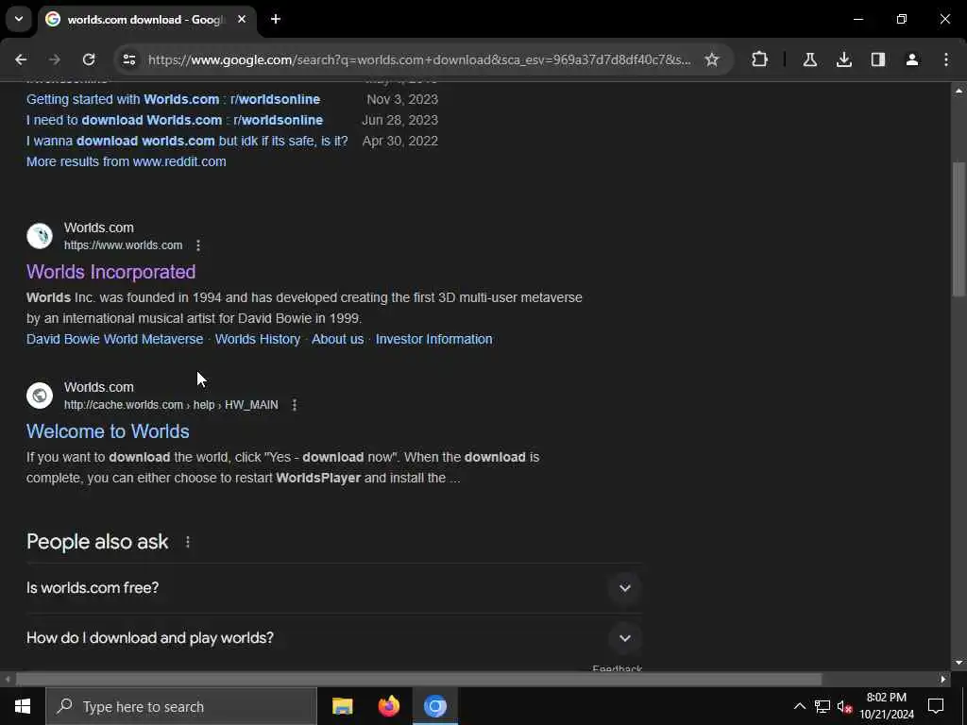The height and width of the screenshot is (725, 967).
Task: Open 'David Bowie World Metaverse' sitelink
Action: click(x=114, y=339)
